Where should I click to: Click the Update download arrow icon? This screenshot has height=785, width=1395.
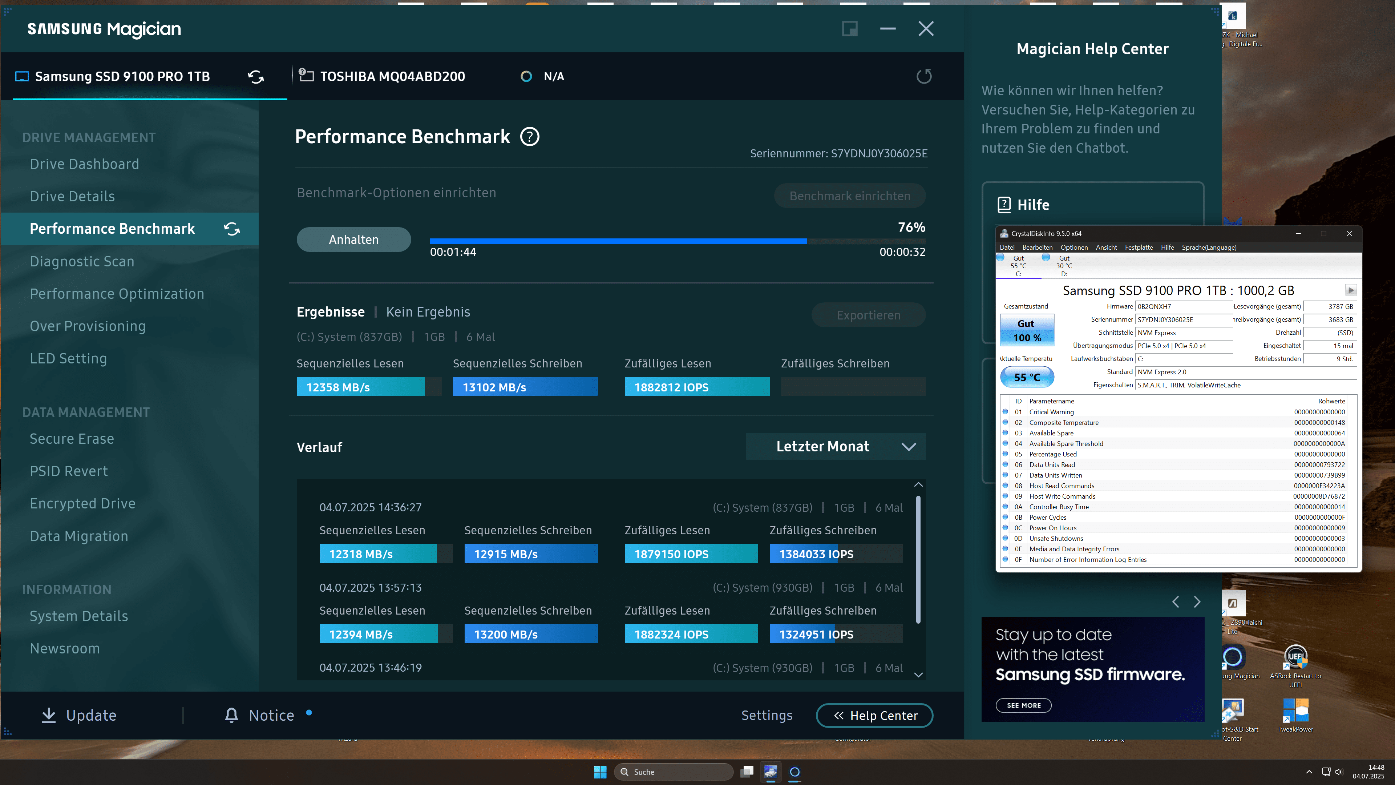(x=49, y=715)
